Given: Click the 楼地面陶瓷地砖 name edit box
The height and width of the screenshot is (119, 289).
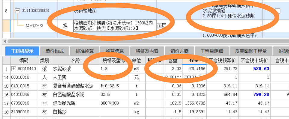Looking at the screenshot, I should pos(115,26).
